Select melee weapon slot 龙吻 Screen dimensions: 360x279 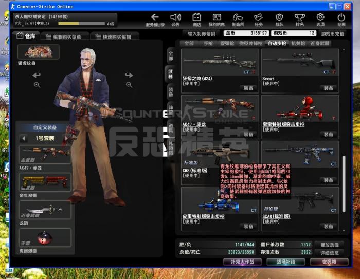45,210
